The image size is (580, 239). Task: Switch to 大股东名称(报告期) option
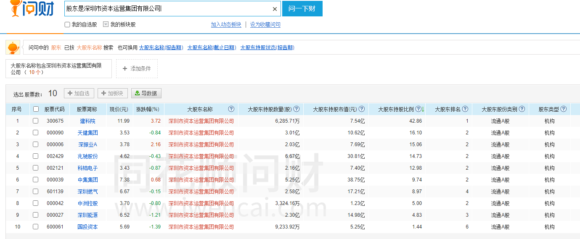pyautogui.click(x=161, y=47)
